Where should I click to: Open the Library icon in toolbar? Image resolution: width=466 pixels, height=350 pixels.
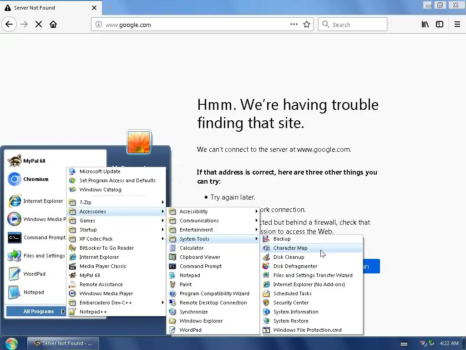[425, 25]
